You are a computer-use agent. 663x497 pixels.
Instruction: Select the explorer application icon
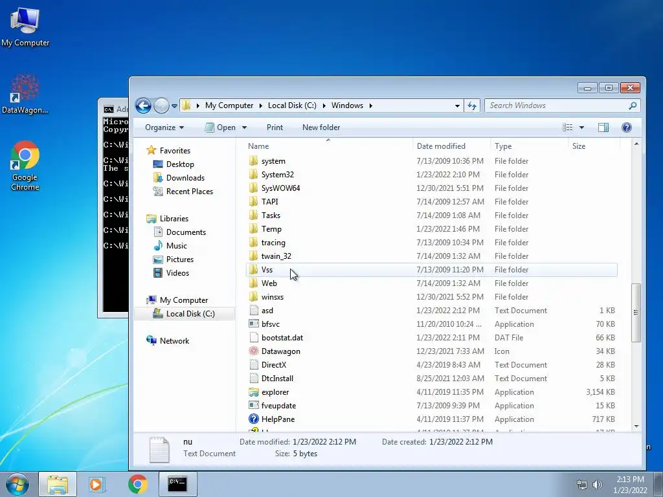coord(254,392)
